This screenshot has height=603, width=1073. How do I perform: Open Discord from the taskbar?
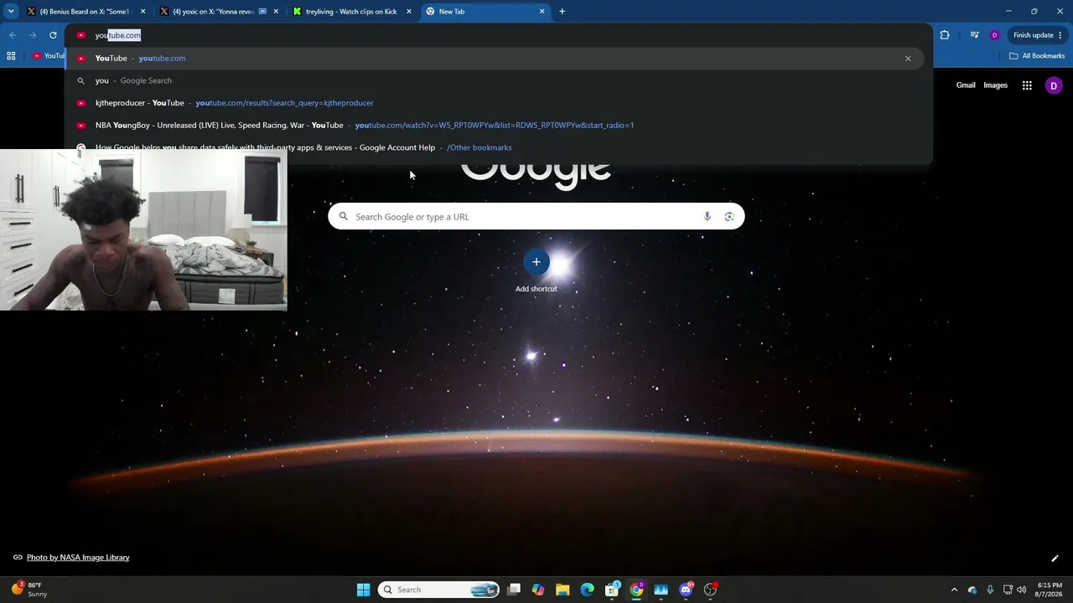[x=686, y=590]
